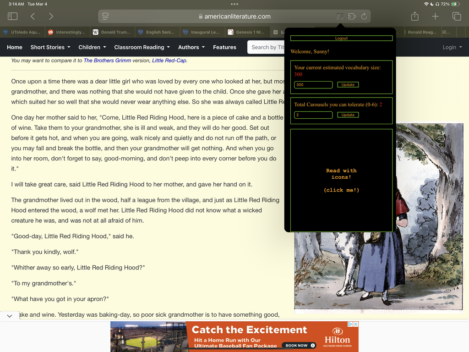Image resolution: width=469 pixels, height=352 pixels.
Task: Check battery status icon
Action: [x=456, y=4]
